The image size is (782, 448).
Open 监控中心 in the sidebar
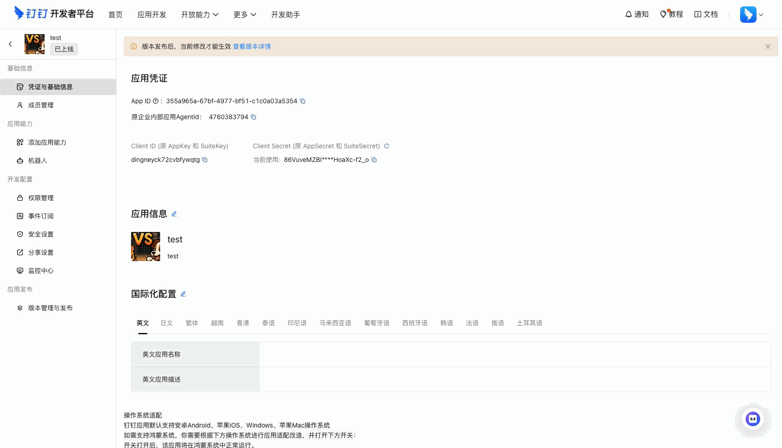coord(58,271)
